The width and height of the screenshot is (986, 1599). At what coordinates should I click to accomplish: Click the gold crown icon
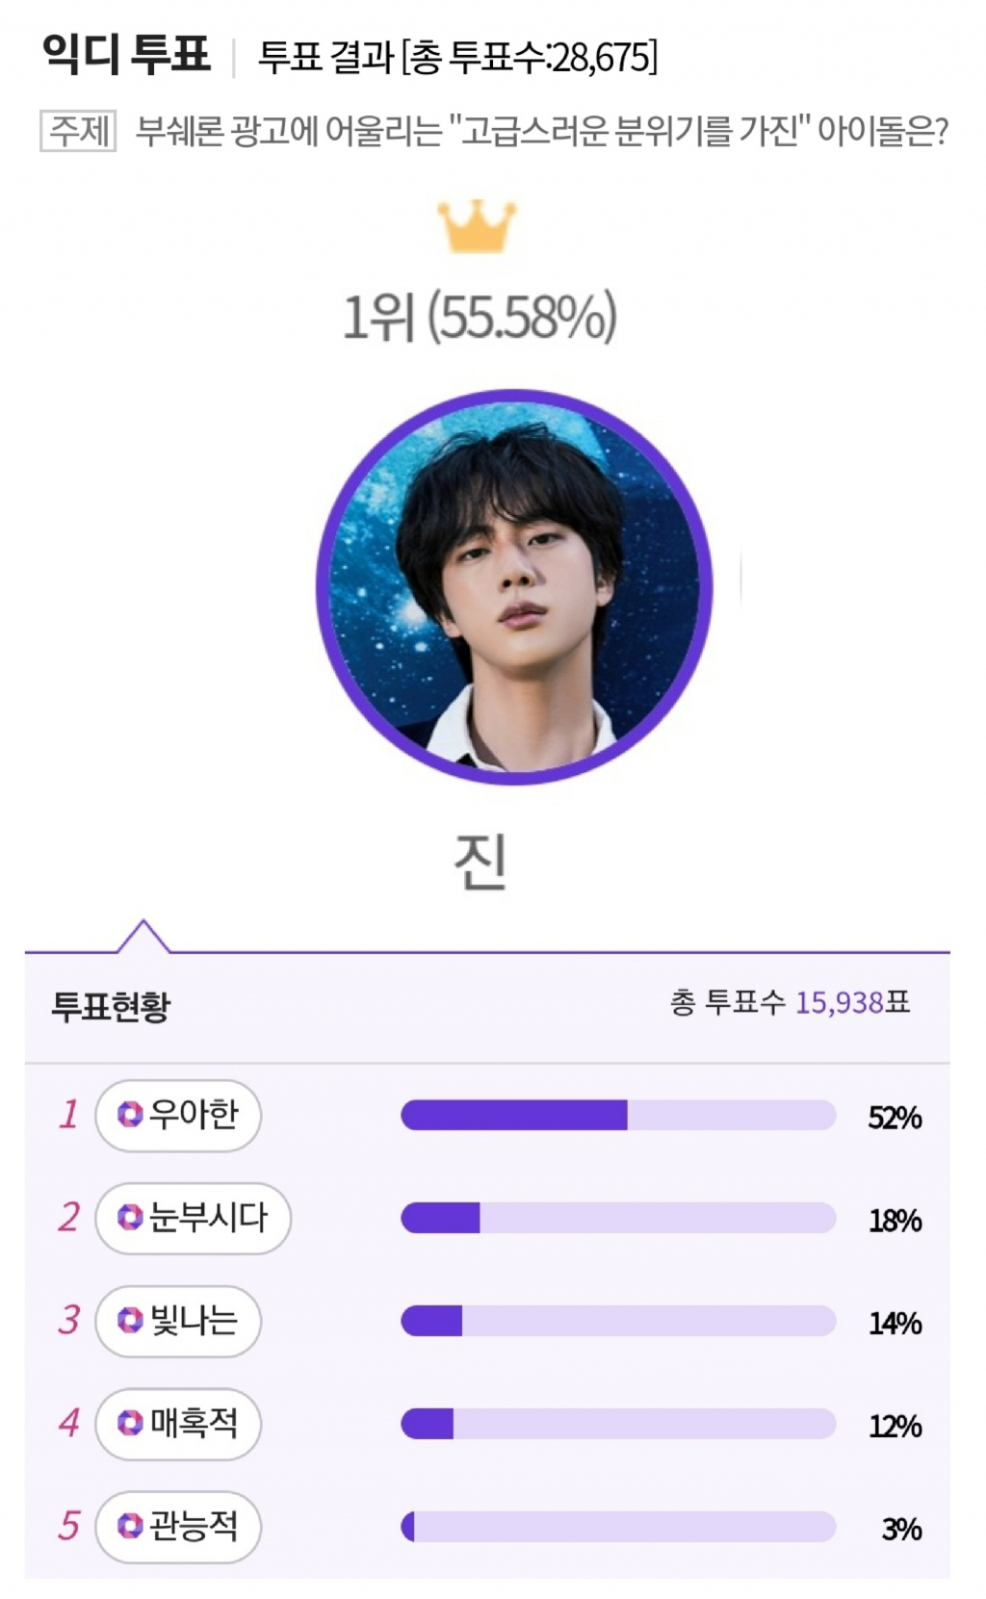pyautogui.click(x=477, y=226)
